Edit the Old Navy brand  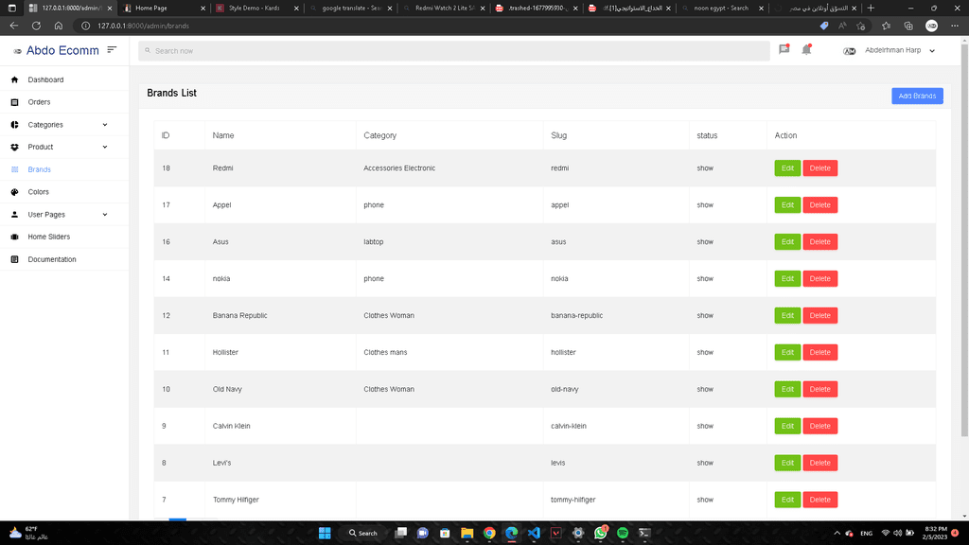coord(787,389)
